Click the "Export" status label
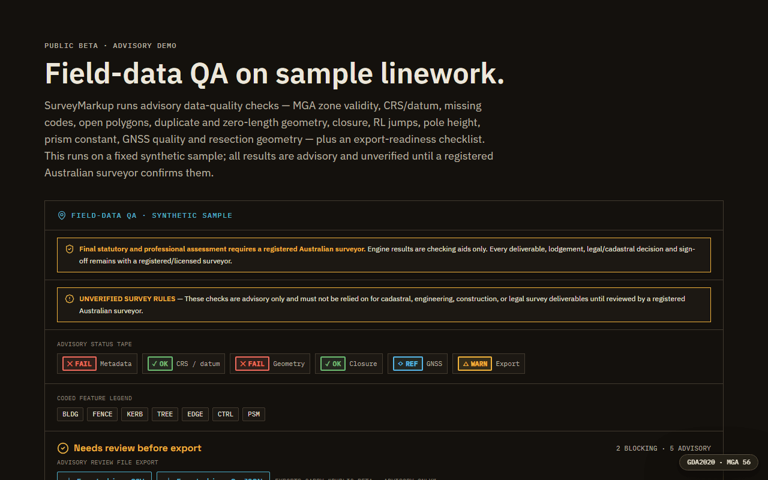 coord(508,364)
